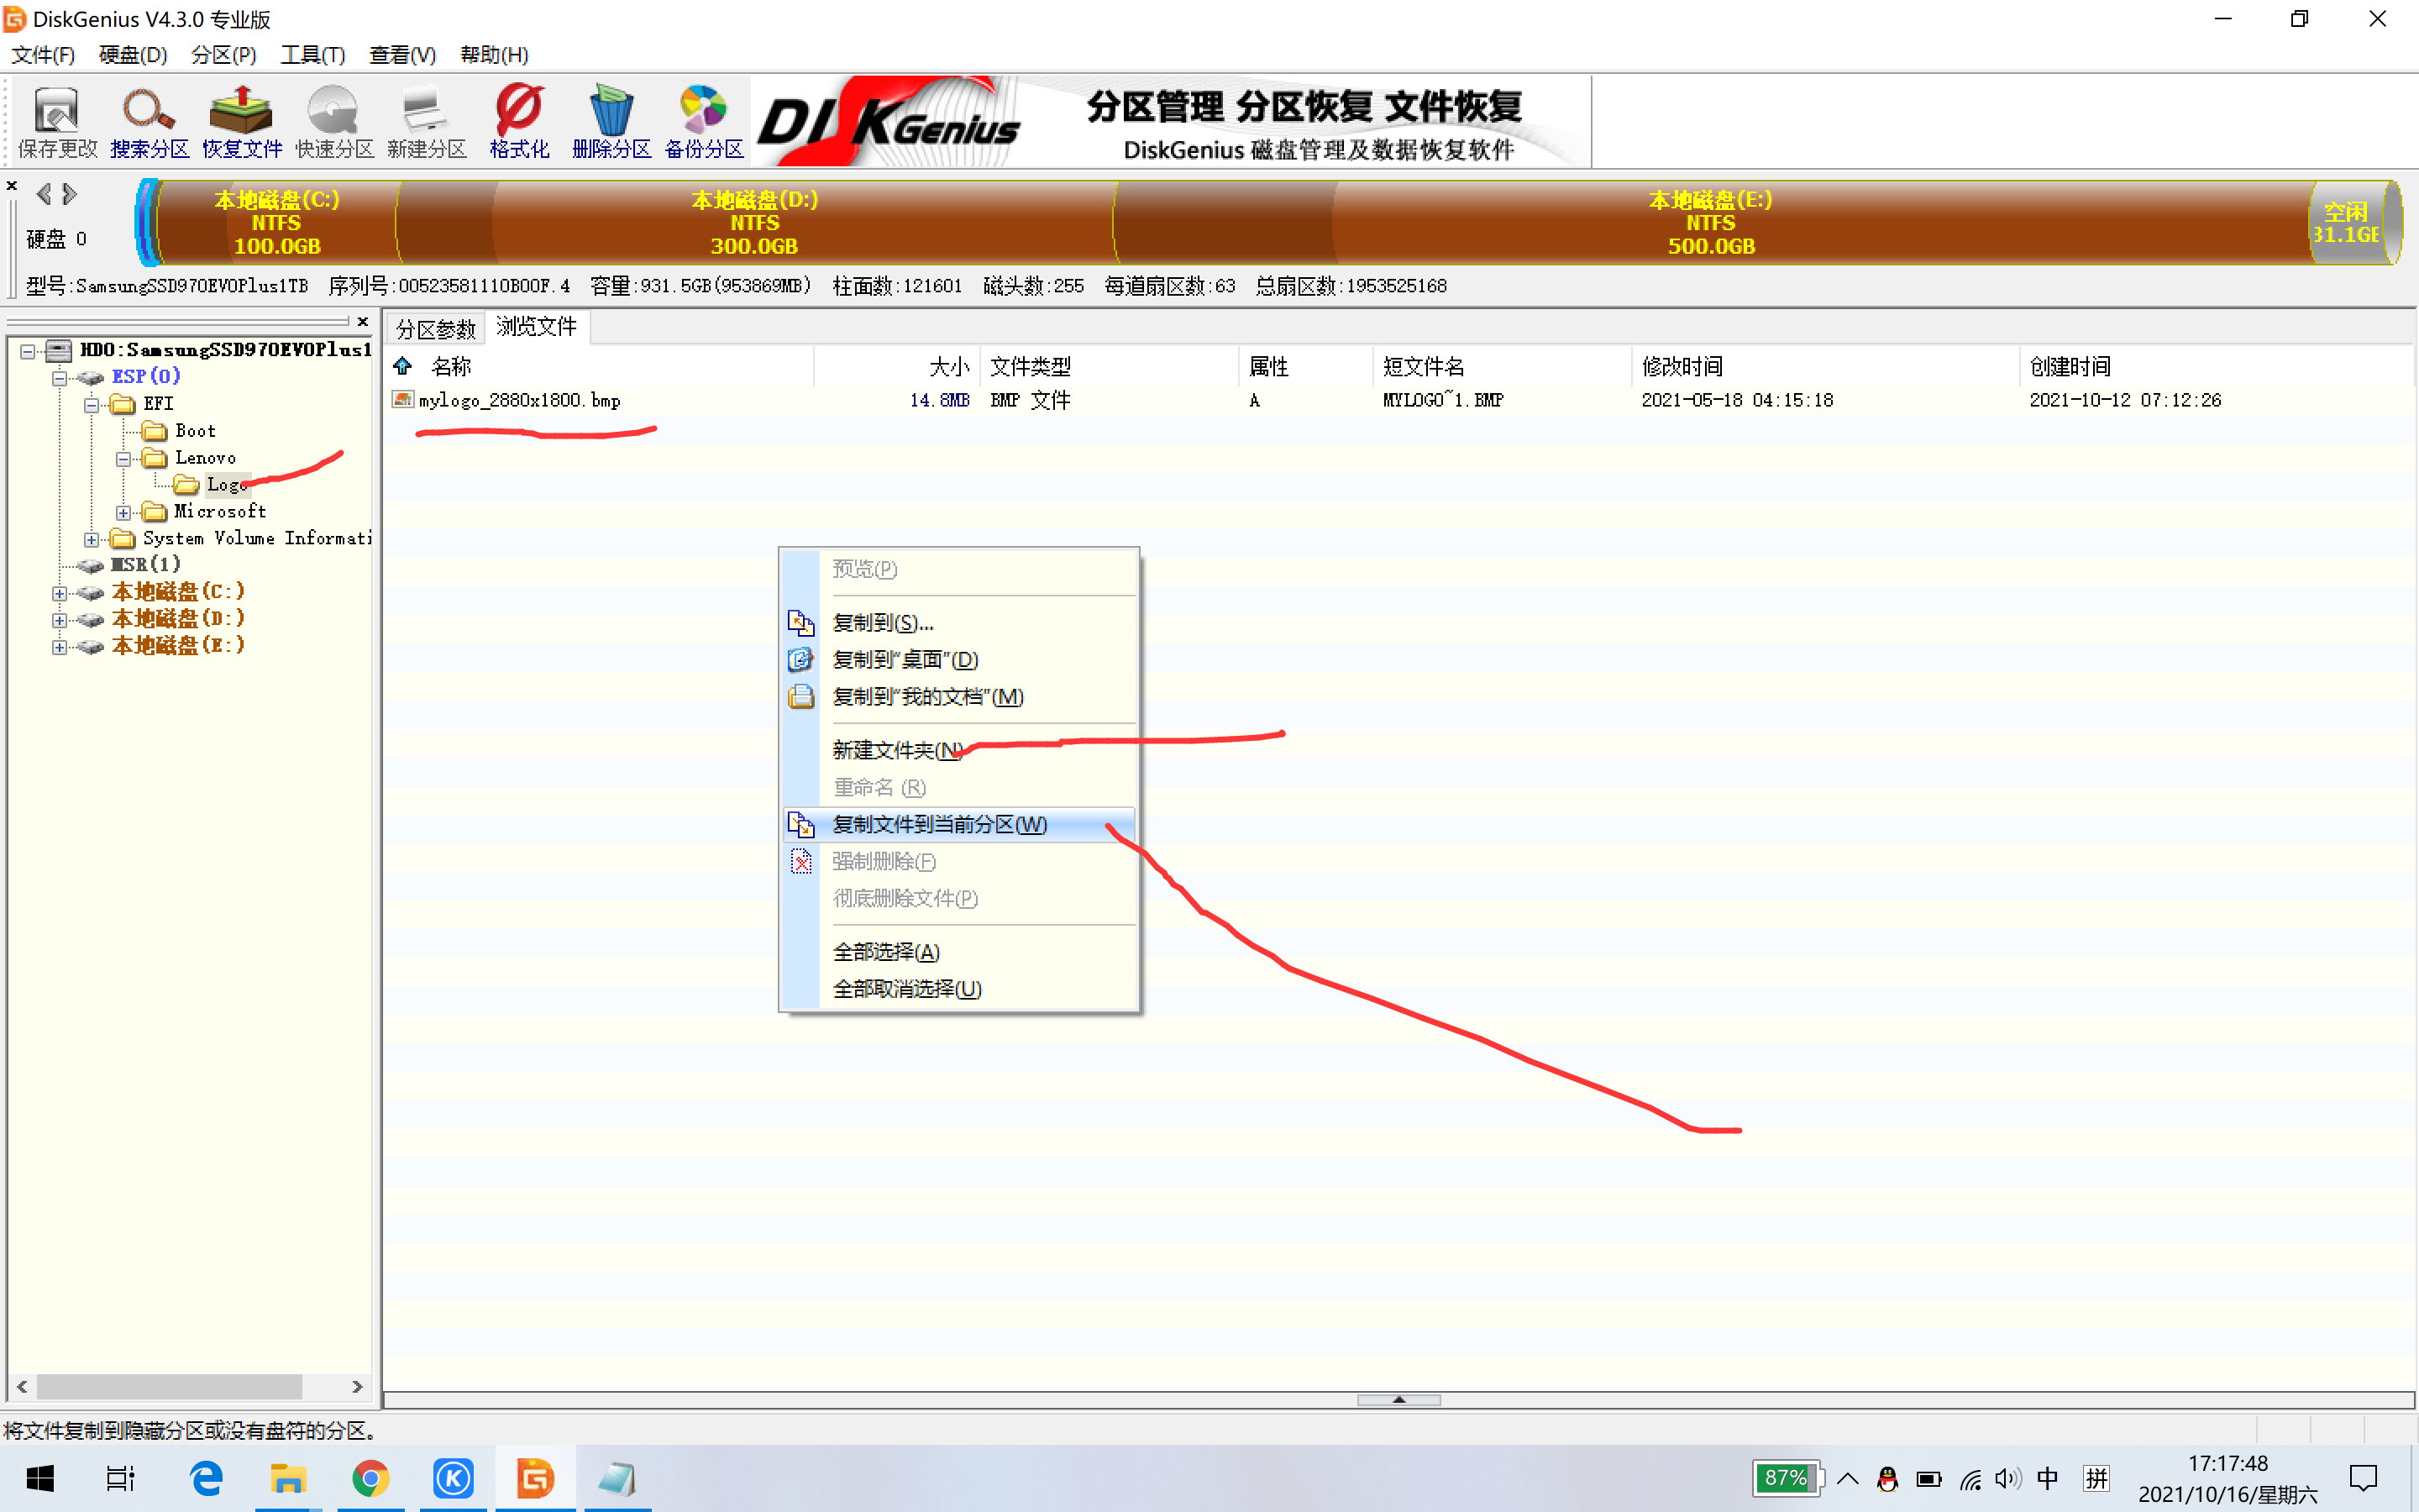
Task: Go to next disk with right arrow
Action: (x=69, y=193)
